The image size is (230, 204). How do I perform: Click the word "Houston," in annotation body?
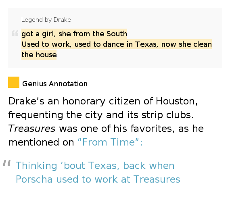[177, 101]
